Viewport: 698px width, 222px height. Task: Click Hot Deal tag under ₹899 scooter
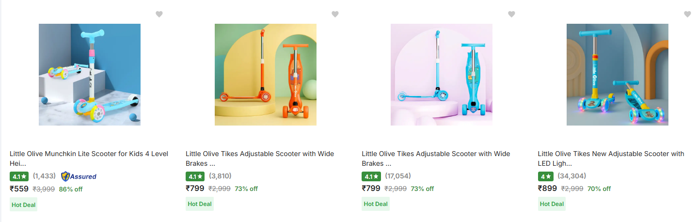(x=552, y=205)
